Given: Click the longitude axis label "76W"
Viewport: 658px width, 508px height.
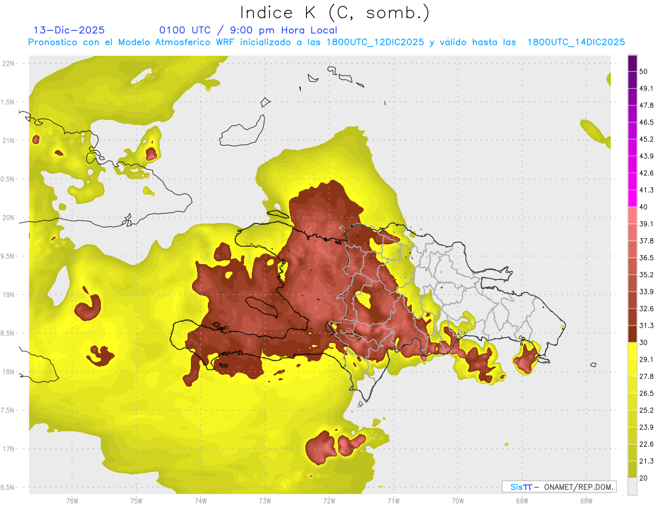Looking at the screenshot, I should (x=72, y=501).
